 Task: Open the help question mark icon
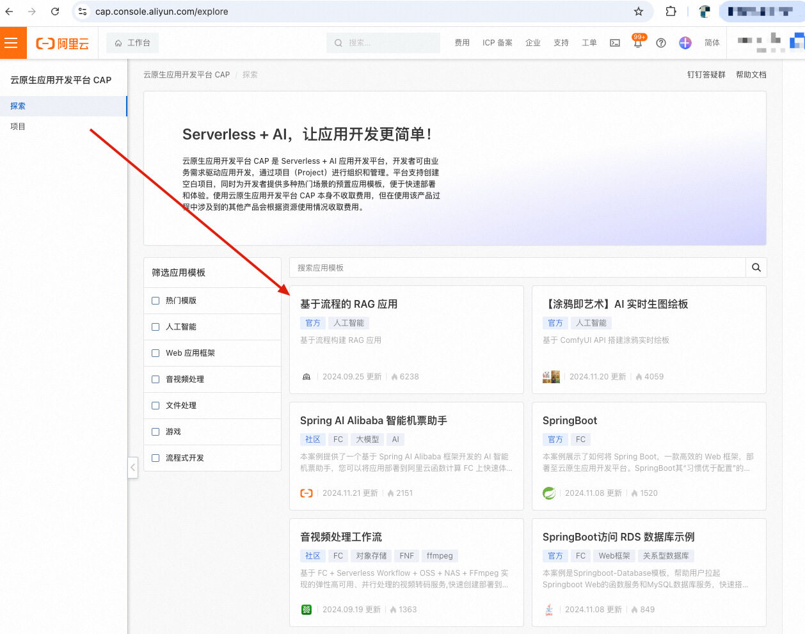tap(661, 43)
